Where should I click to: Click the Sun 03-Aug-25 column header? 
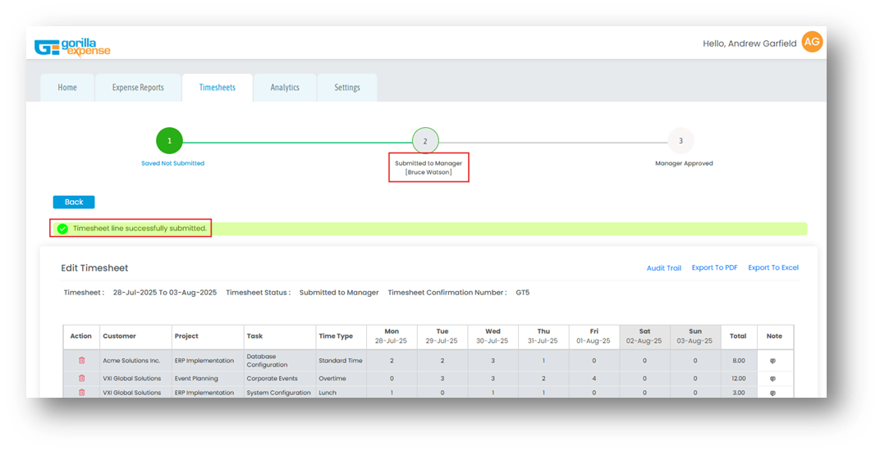pyautogui.click(x=694, y=336)
